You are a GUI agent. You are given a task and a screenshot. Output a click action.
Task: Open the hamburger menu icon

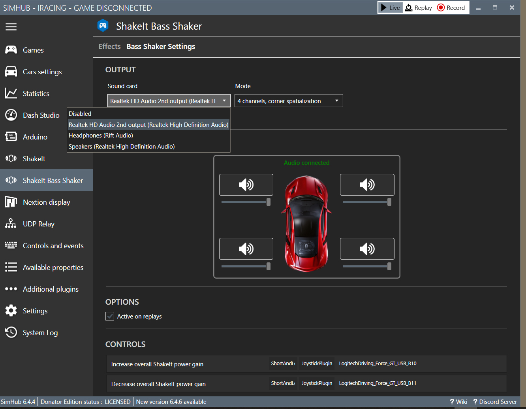(11, 26)
